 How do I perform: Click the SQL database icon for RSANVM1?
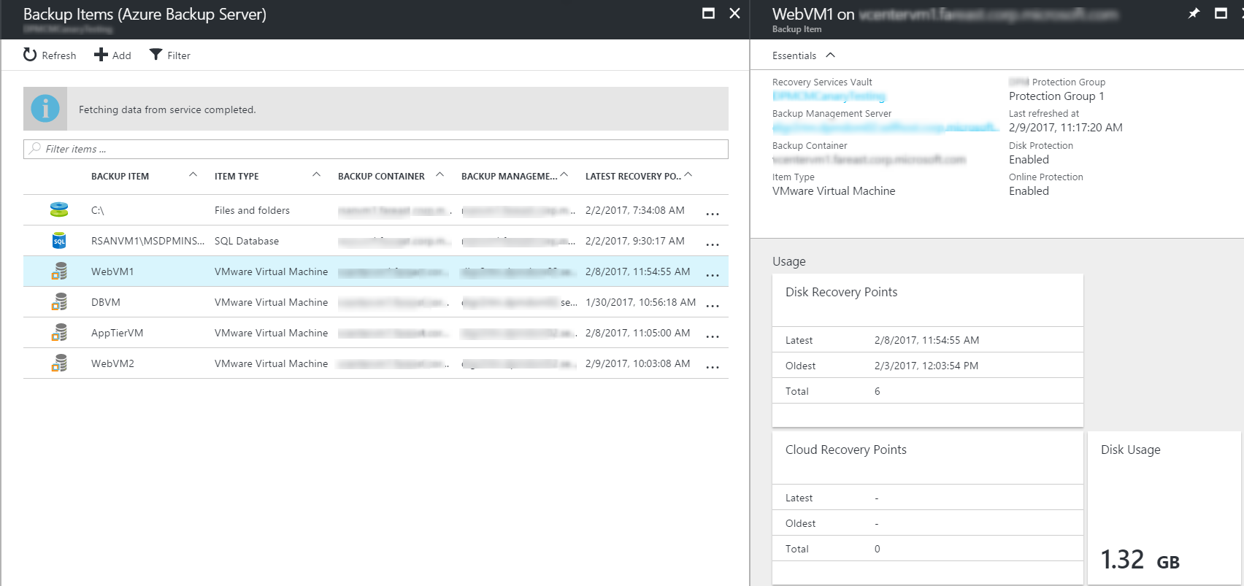(x=59, y=241)
